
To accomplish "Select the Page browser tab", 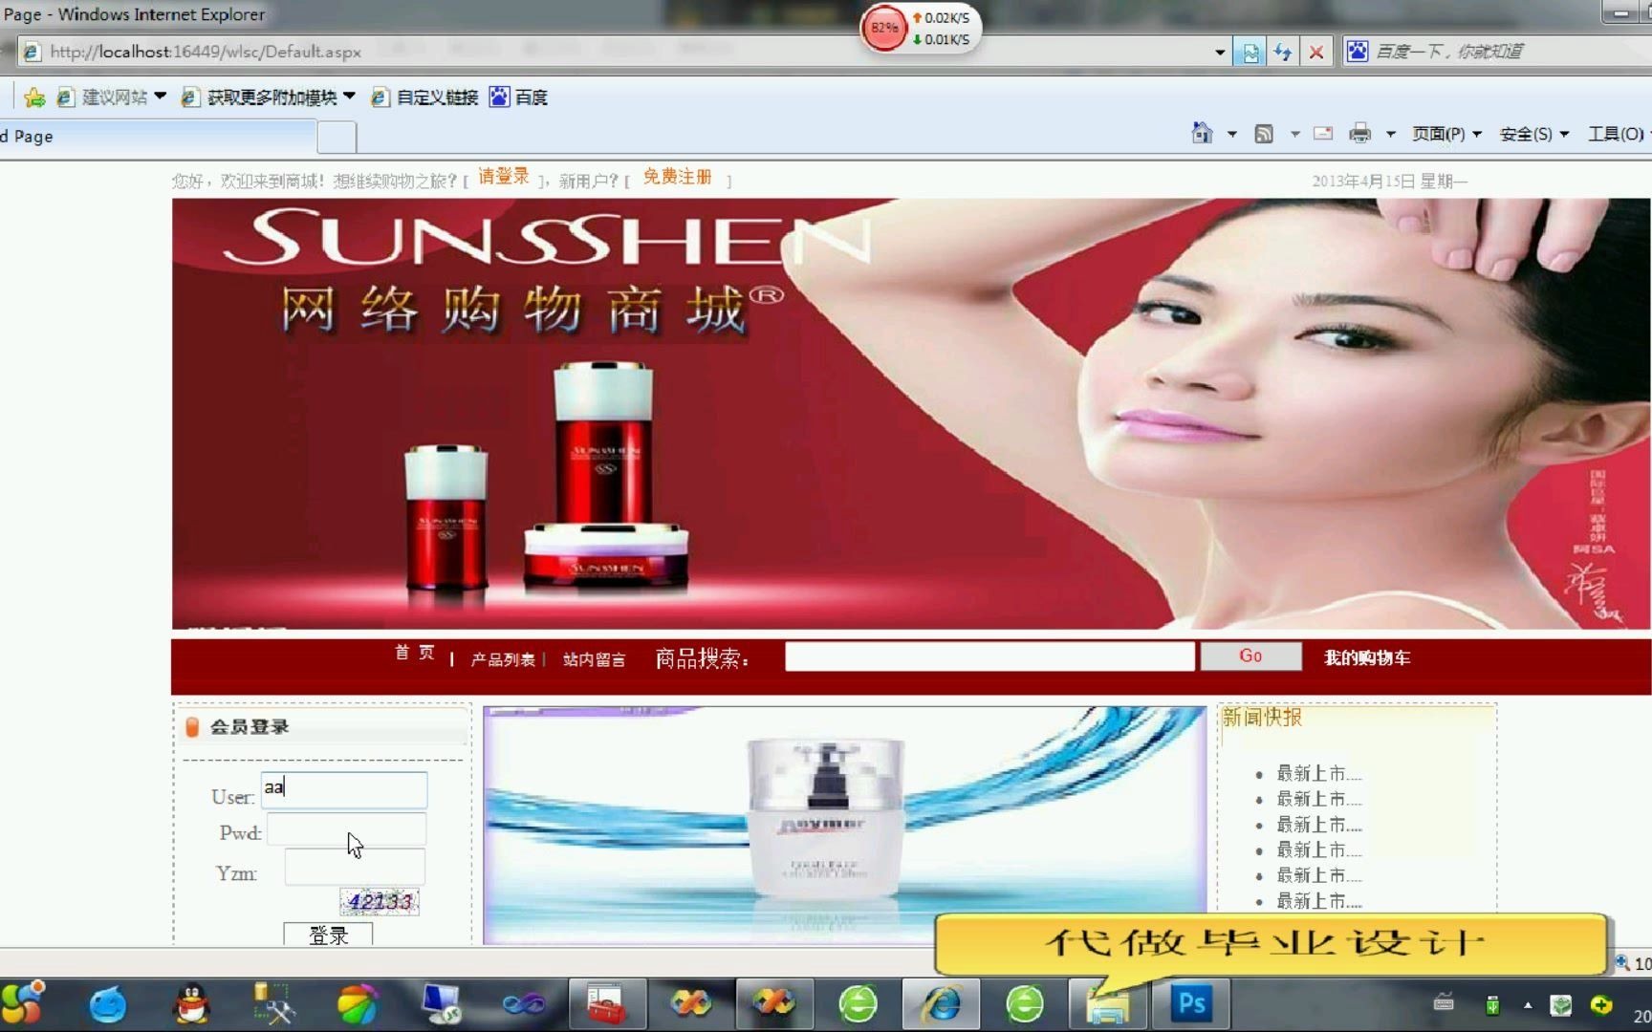I will [158, 137].
